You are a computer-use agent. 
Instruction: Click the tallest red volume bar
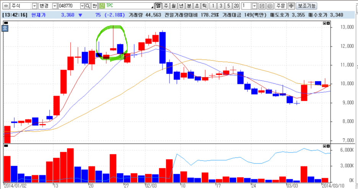tap(70, 165)
